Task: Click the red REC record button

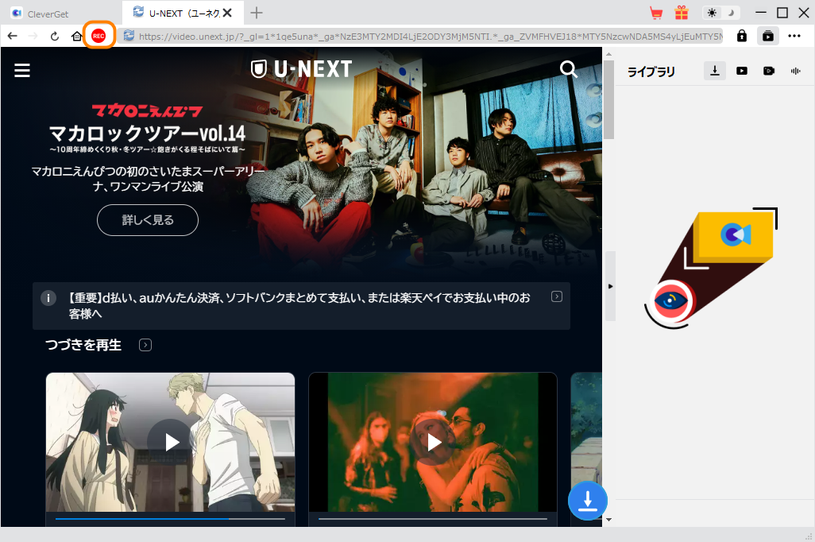Action: pos(98,36)
